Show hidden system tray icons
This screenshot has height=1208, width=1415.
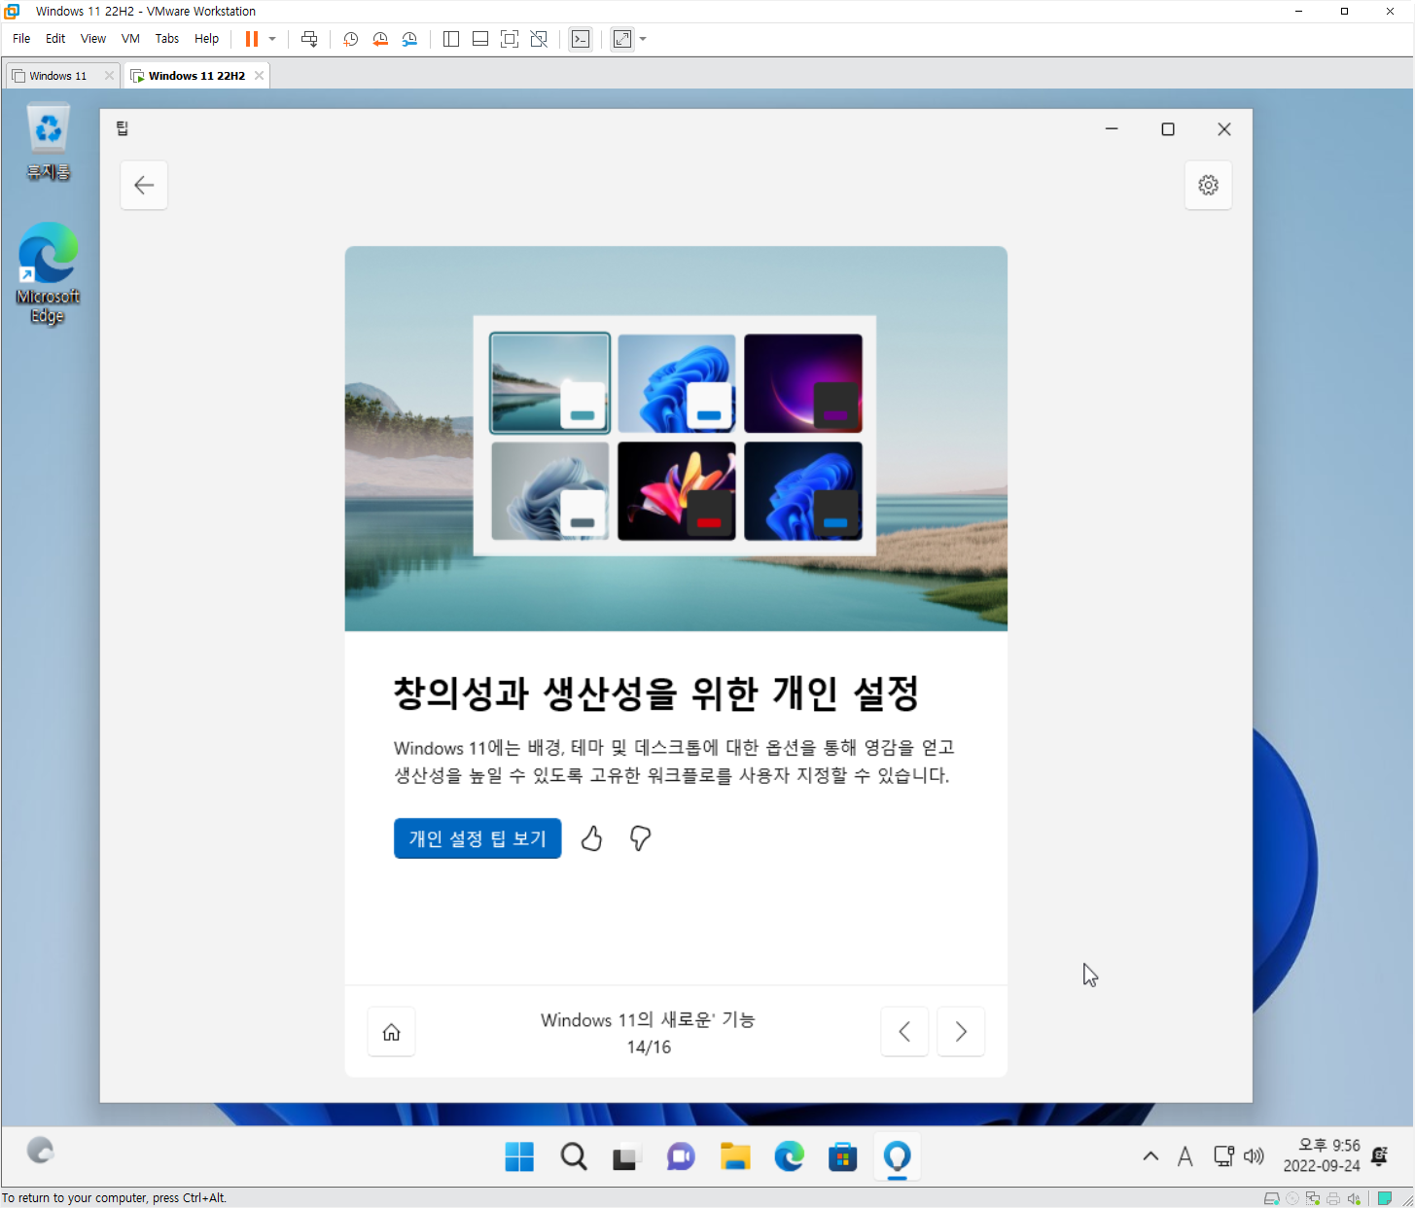(x=1150, y=1156)
